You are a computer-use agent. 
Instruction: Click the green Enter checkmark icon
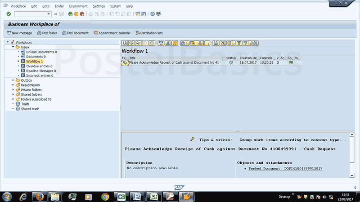tap(9, 14)
